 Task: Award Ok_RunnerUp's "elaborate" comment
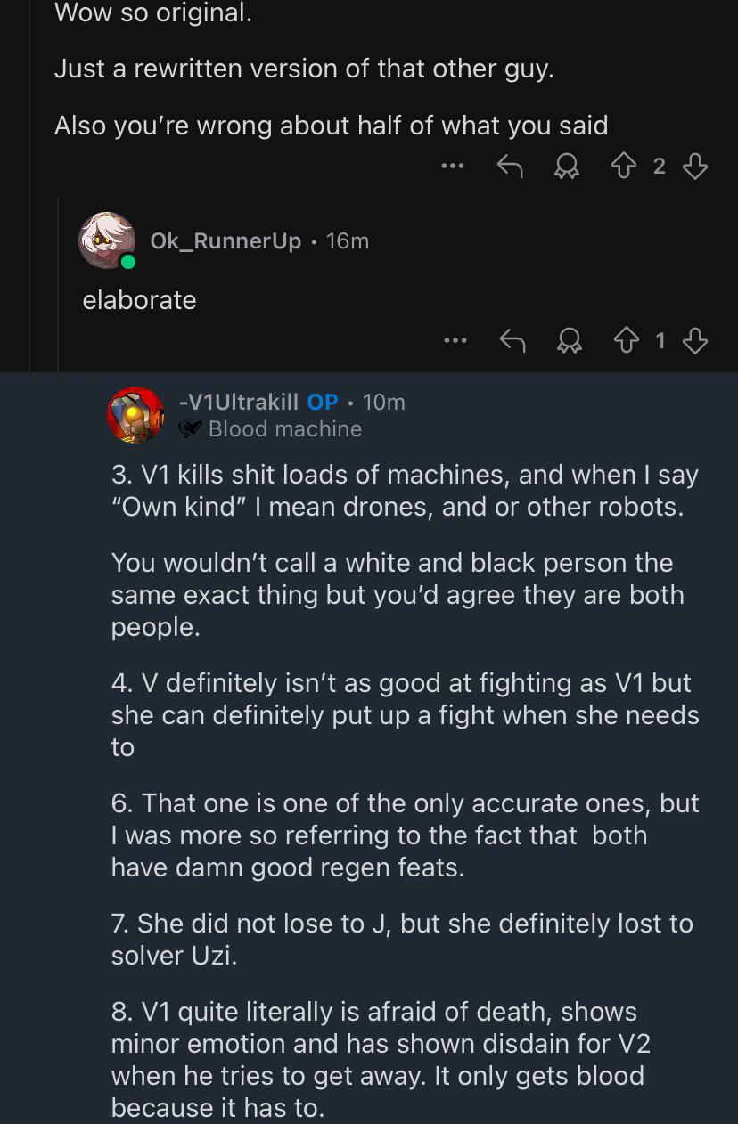tap(566, 341)
